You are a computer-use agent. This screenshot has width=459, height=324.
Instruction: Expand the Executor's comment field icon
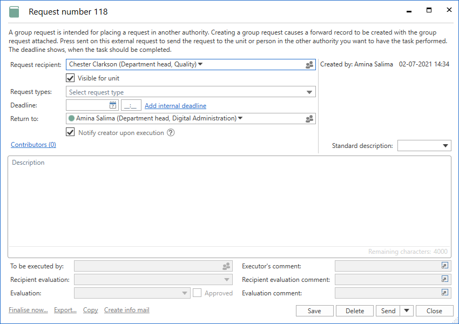(x=445, y=266)
